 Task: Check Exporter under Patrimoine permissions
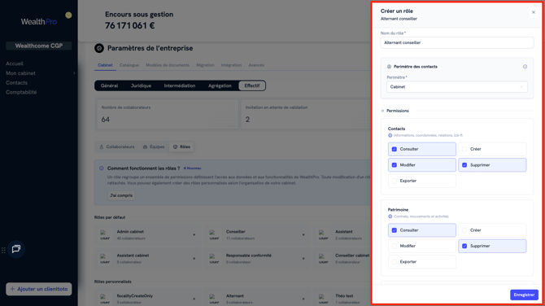pyautogui.click(x=395, y=262)
